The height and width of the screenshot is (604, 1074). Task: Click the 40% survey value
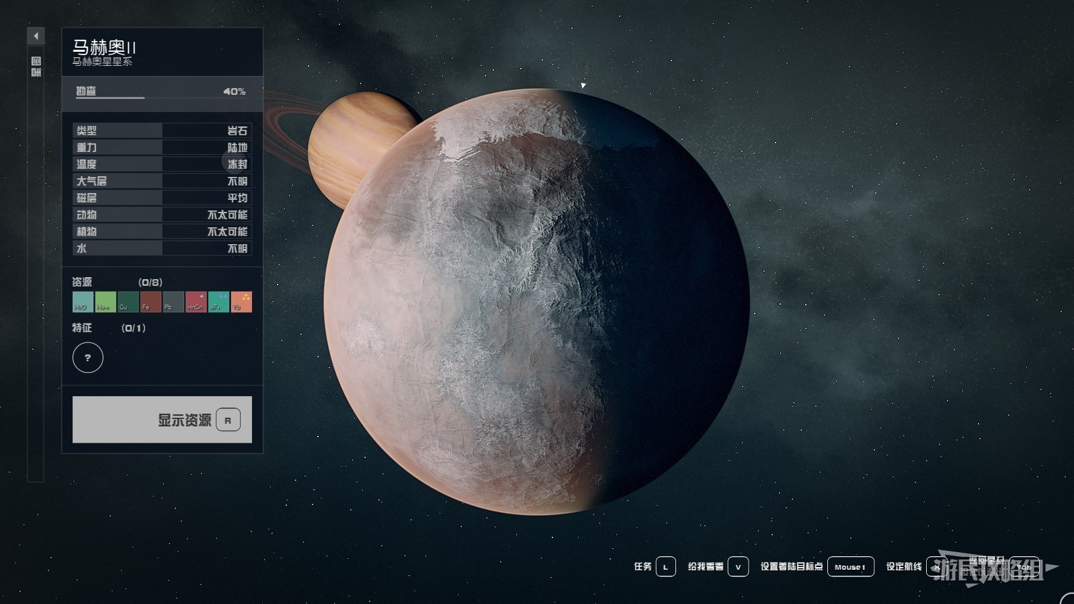pos(234,91)
